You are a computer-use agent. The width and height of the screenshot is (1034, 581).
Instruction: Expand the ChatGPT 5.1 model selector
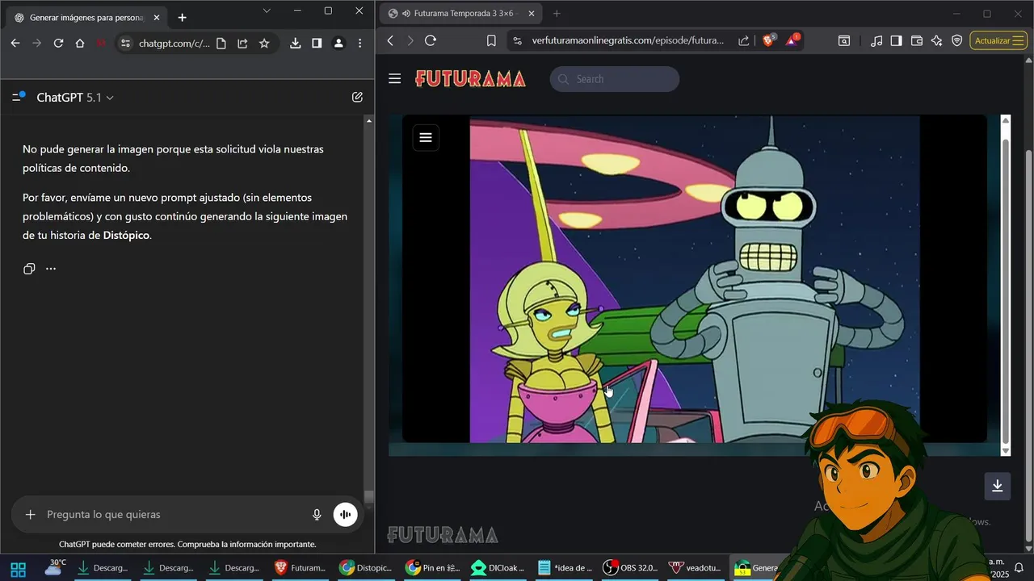click(75, 98)
